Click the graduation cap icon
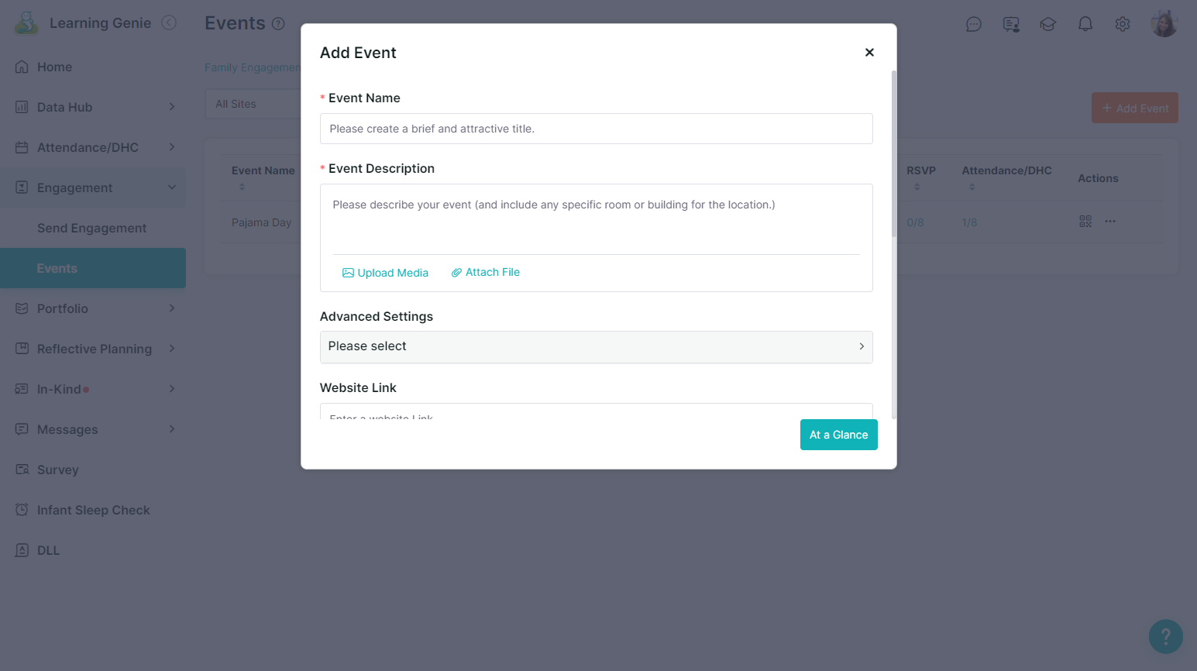The height and width of the screenshot is (671, 1197). (x=1048, y=24)
